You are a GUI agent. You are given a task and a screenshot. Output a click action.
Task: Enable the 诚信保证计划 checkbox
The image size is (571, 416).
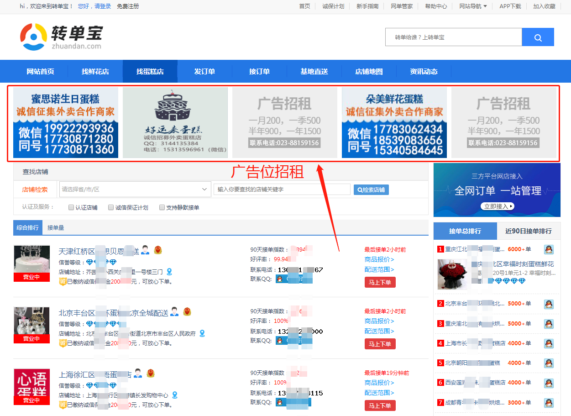click(111, 207)
